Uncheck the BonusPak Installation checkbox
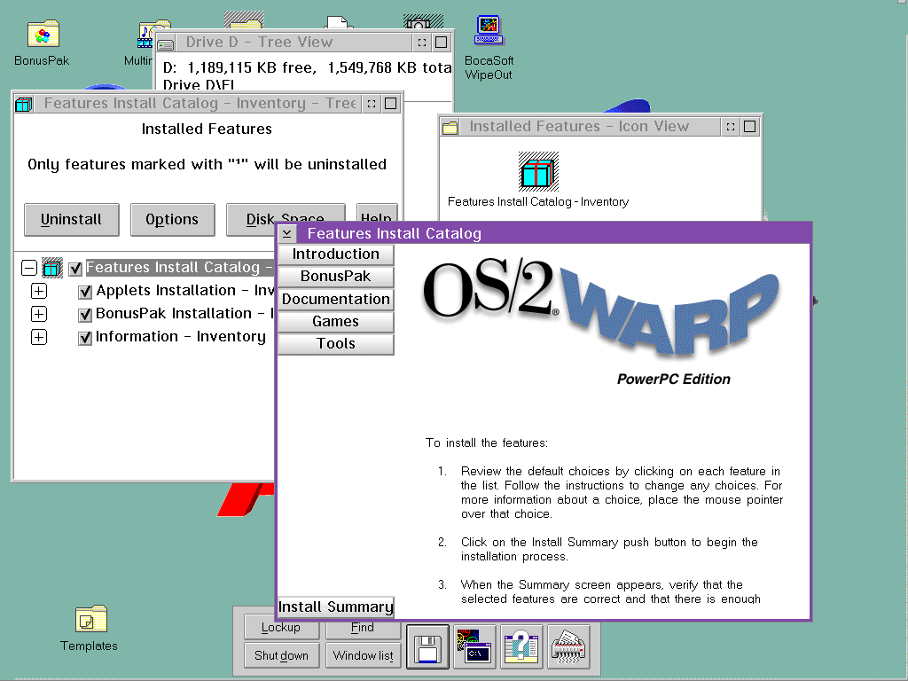 pyautogui.click(x=85, y=315)
